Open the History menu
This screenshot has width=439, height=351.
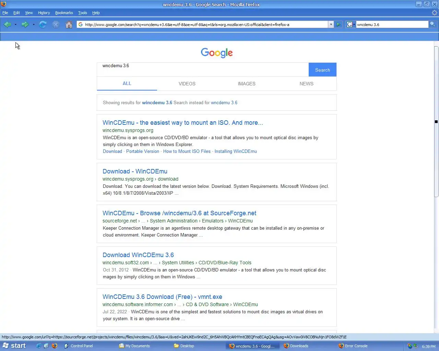(x=44, y=13)
